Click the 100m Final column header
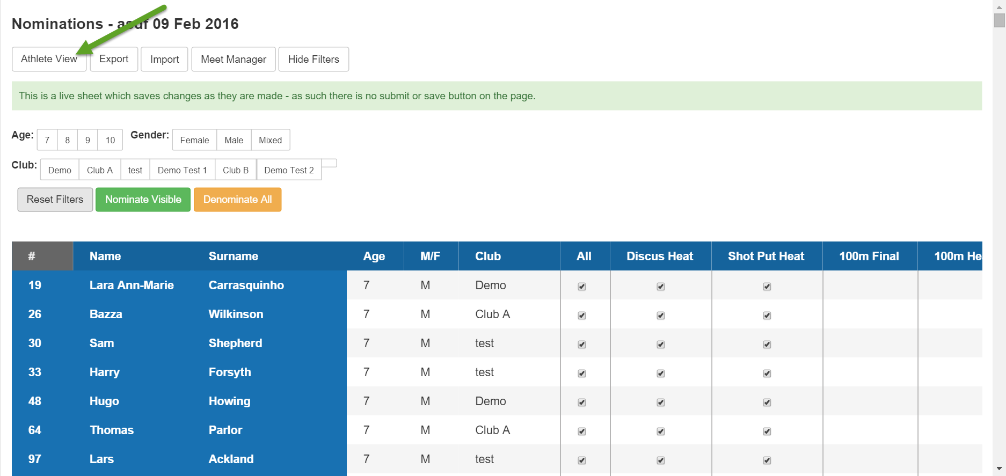Viewport: 1006px width, 476px height. (869, 257)
